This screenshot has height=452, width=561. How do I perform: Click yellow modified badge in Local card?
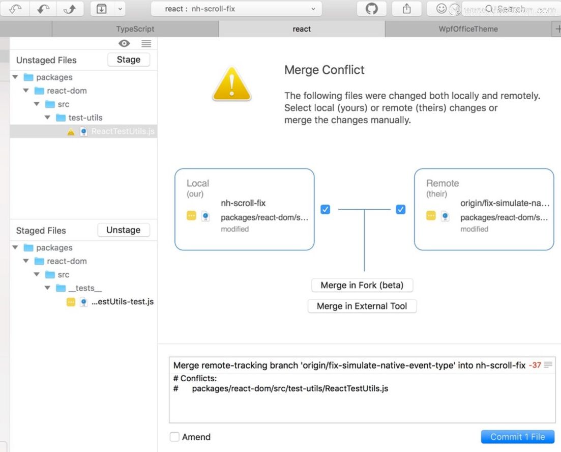191,216
